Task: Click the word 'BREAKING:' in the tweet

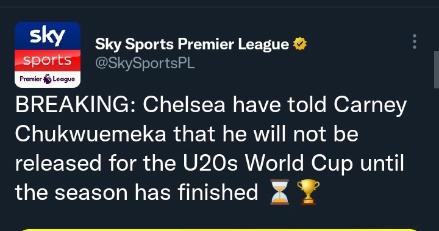Action: click(76, 105)
